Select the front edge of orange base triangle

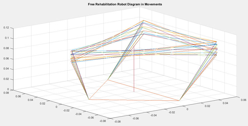[x=134, y=100]
